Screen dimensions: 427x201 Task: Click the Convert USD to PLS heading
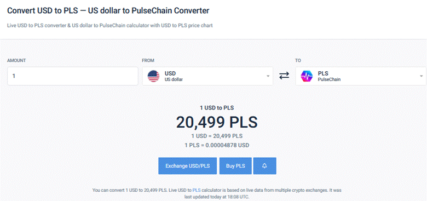tap(108, 10)
